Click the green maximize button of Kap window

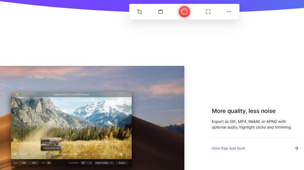(20, 94)
